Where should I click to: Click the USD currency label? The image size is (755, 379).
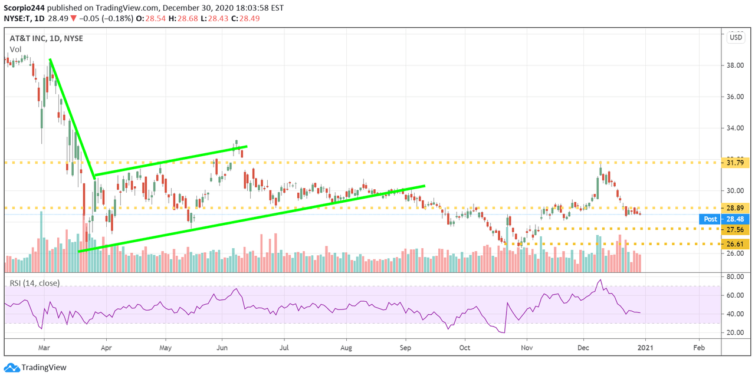pyautogui.click(x=736, y=37)
